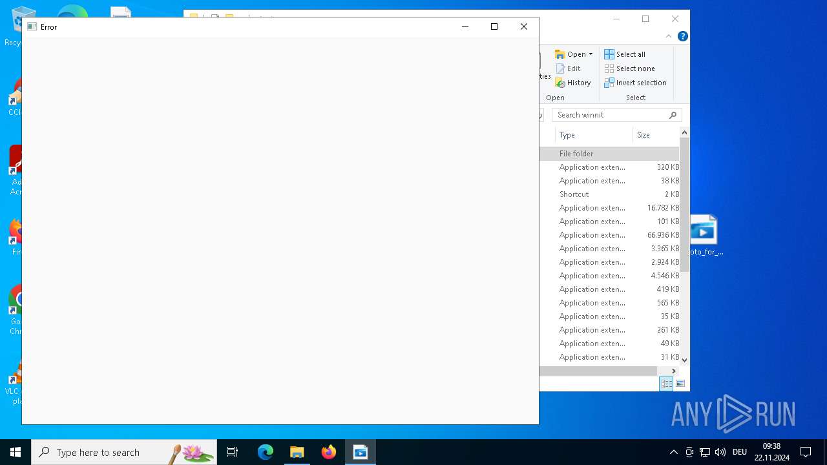Click the vertical scrollbar up arrow in Explorer

[x=684, y=132]
